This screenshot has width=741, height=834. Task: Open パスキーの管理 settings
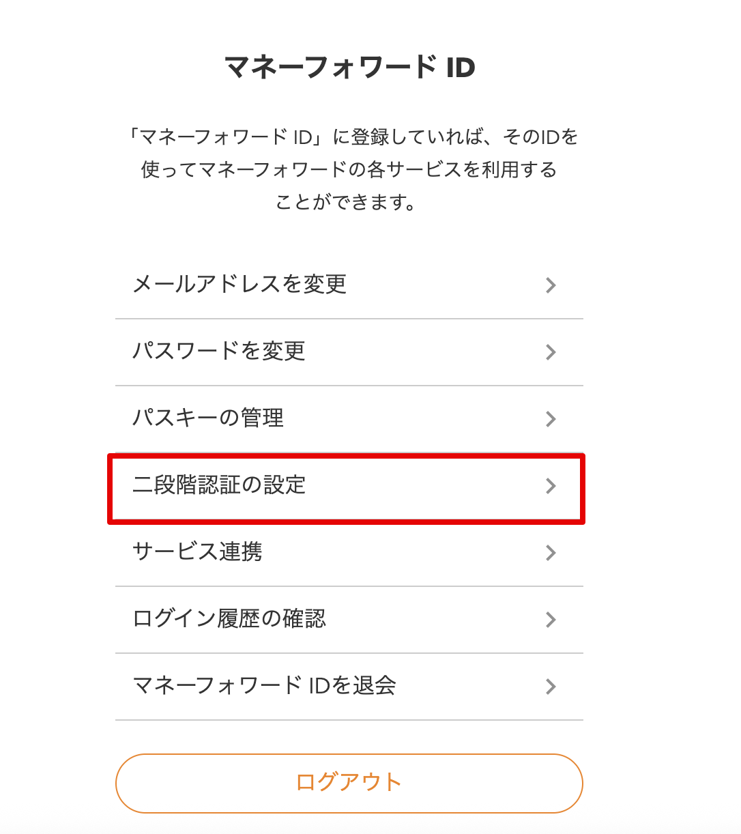click(208, 418)
